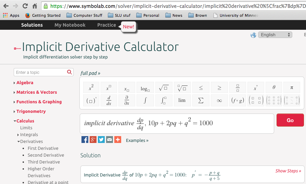Open the English language dropdown
Image resolution: width=306 pixels, height=184 pixels.
coord(276,35)
